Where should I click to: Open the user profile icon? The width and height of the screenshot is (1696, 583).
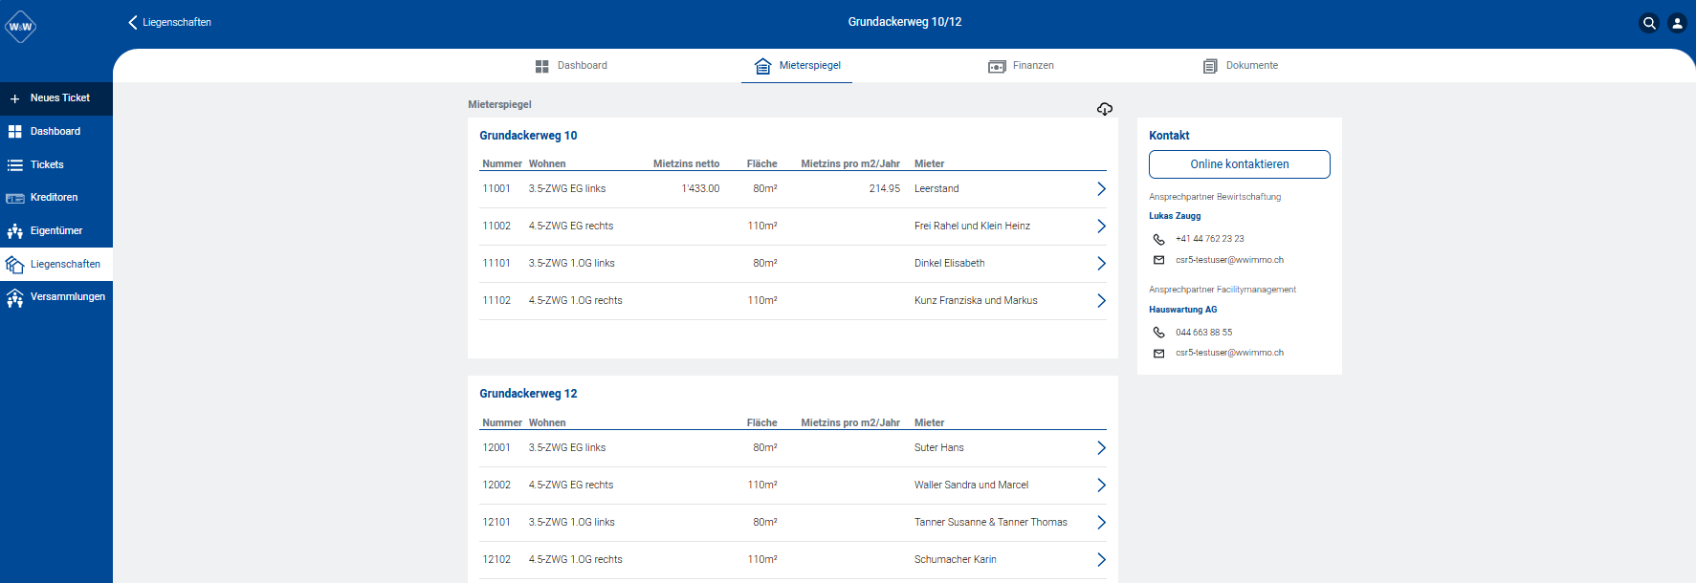(x=1677, y=23)
